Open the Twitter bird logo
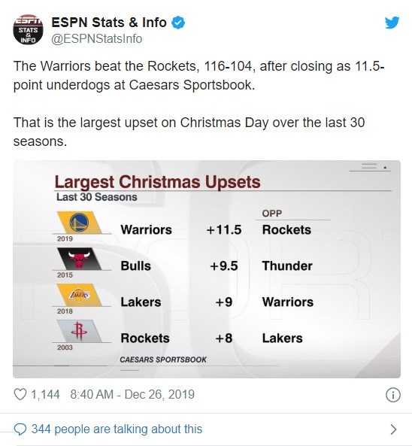 point(392,23)
